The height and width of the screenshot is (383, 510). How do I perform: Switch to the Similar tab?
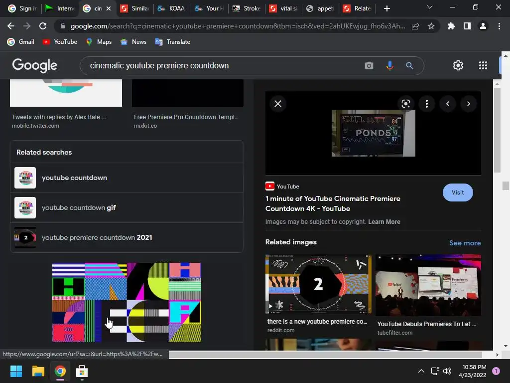click(134, 8)
